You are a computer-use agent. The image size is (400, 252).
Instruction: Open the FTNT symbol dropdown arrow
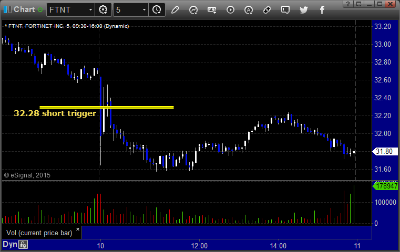[90, 10]
